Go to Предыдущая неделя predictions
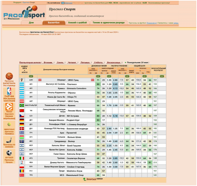This screenshot has width=197, height=186. point(30,62)
